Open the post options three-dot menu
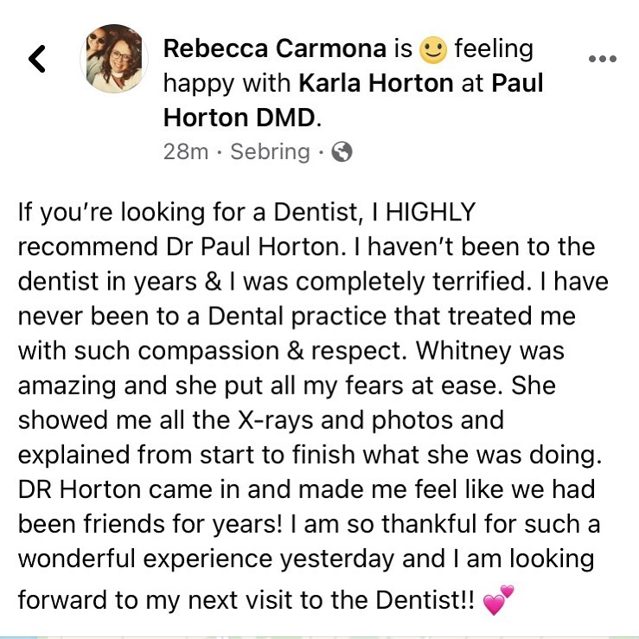 (x=602, y=59)
